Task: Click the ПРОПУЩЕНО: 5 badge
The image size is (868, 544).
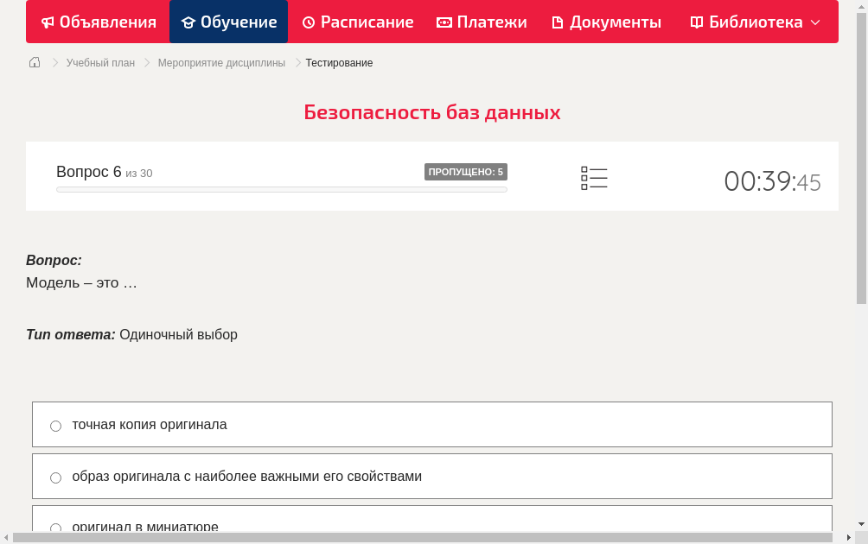Action: point(466,172)
